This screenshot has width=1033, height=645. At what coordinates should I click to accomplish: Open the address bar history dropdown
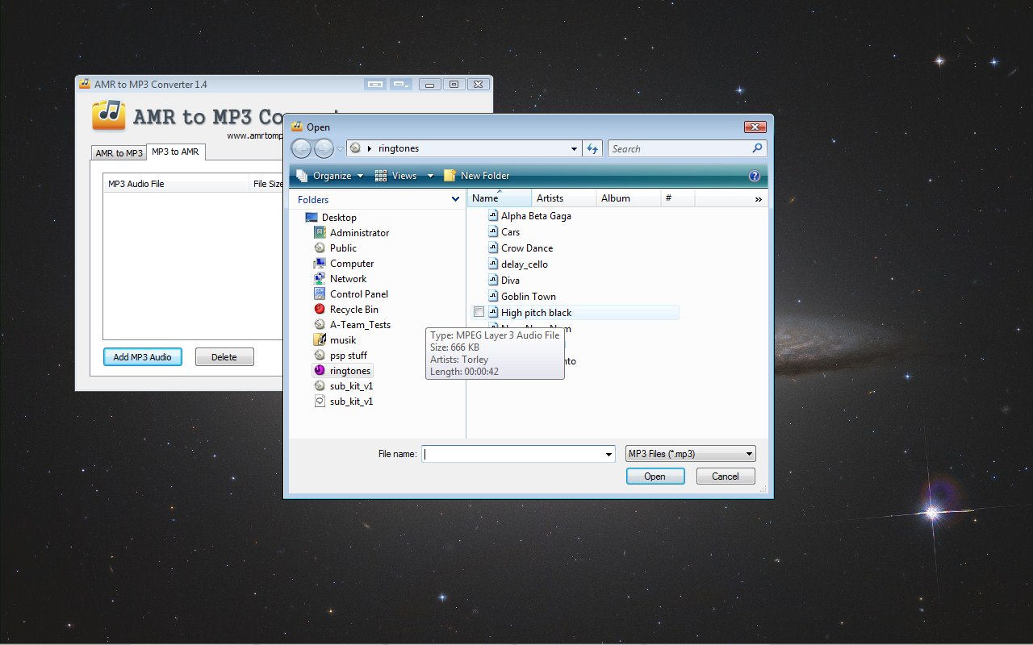[x=574, y=148]
